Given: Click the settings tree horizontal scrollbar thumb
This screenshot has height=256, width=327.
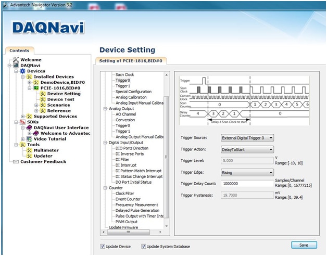Looking at the screenshot, I should point(128,232).
